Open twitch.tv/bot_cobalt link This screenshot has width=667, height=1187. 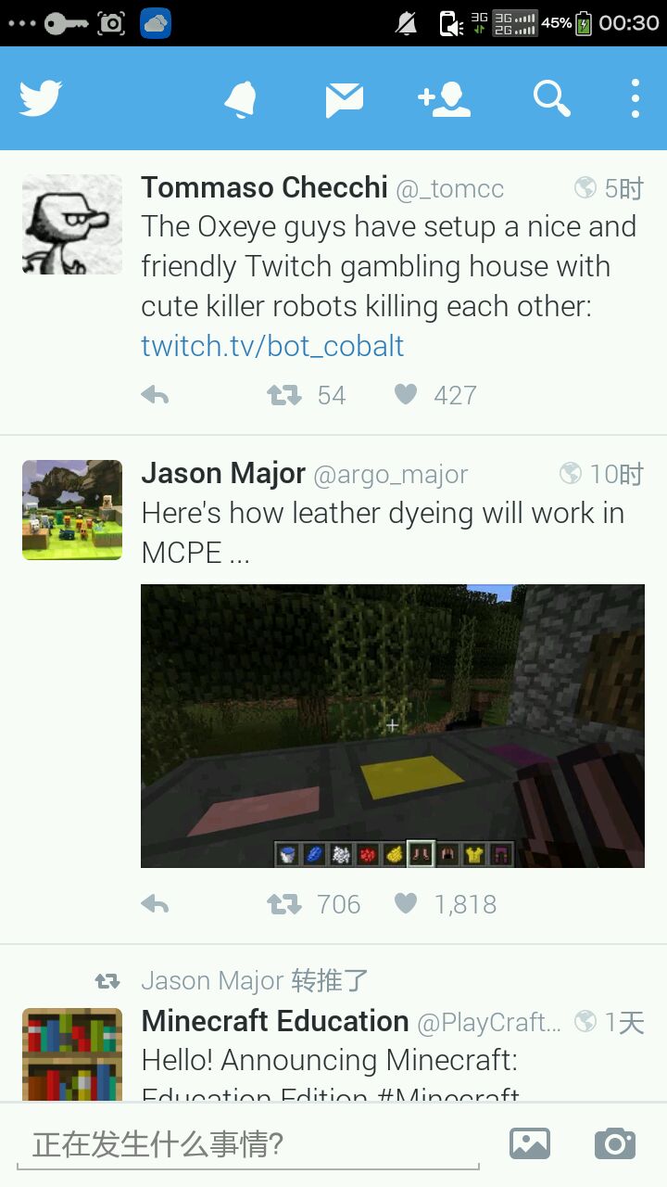click(272, 346)
